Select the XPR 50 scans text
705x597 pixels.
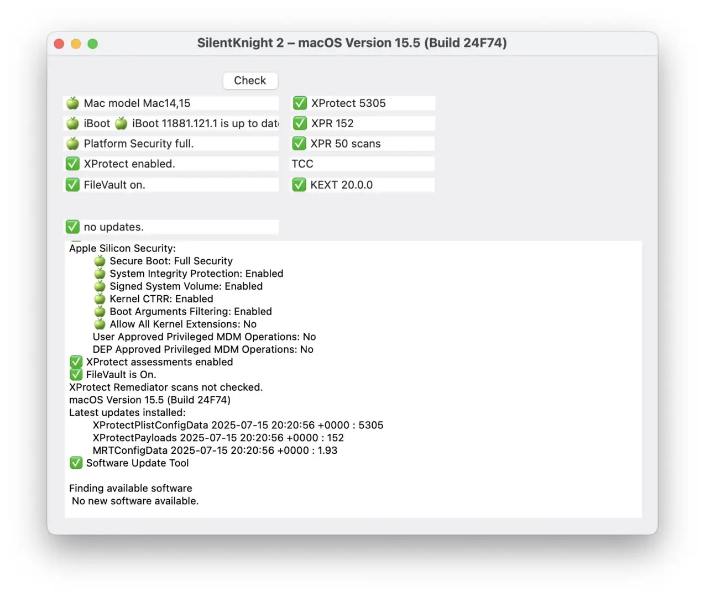click(346, 144)
